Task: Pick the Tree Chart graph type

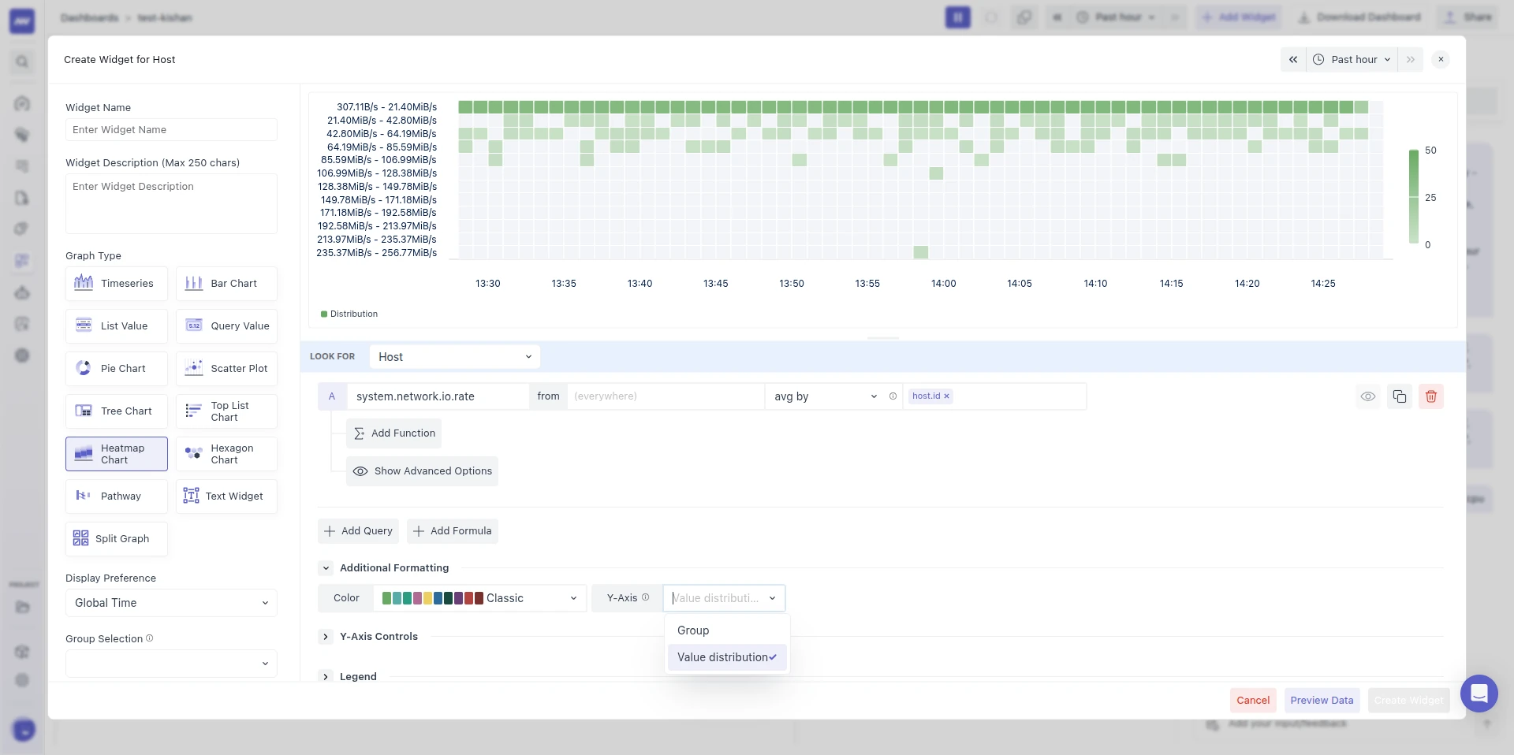Action: click(x=117, y=411)
